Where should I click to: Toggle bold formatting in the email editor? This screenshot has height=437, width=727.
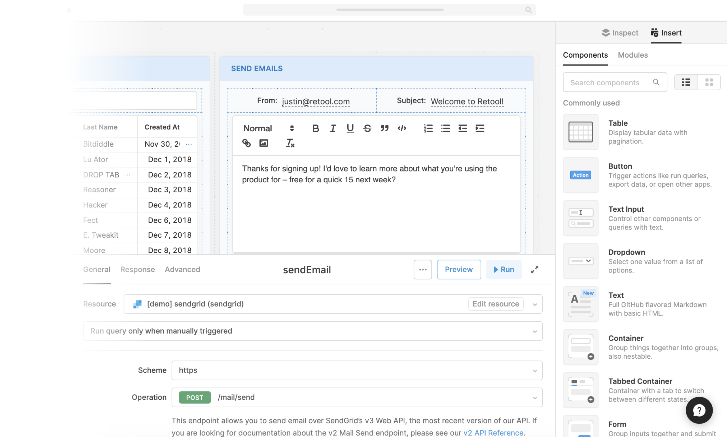(315, 128)
